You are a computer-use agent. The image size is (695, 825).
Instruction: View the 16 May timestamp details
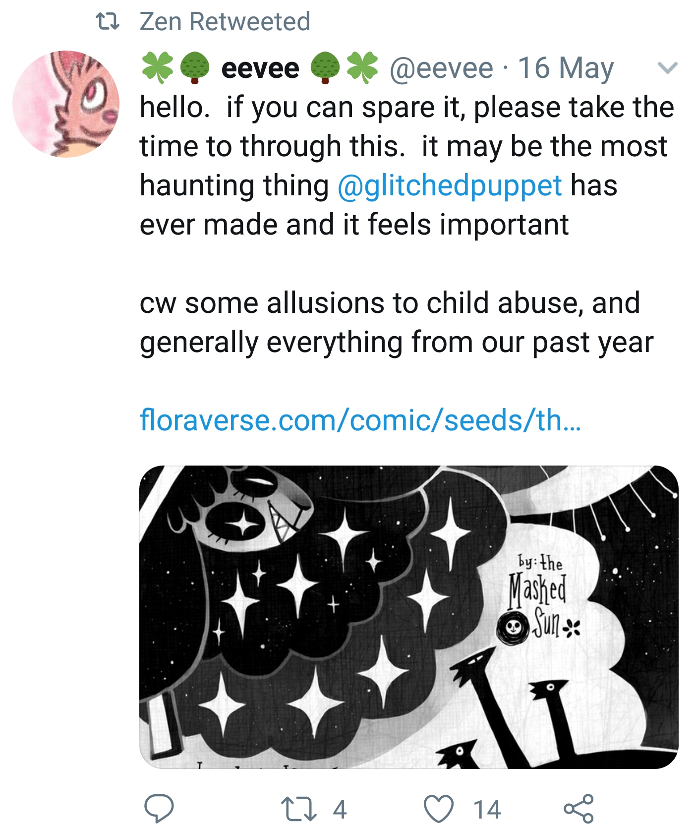point(566,68)
